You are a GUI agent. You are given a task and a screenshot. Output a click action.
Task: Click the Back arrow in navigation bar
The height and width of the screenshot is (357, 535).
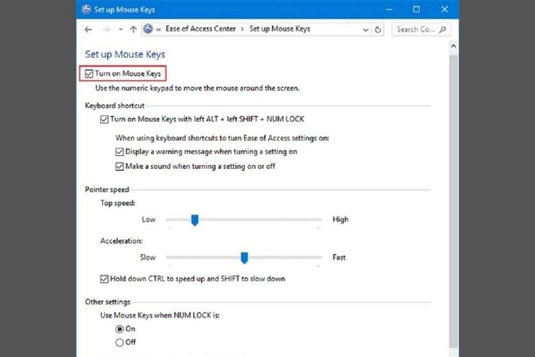(x=88, y=30)
